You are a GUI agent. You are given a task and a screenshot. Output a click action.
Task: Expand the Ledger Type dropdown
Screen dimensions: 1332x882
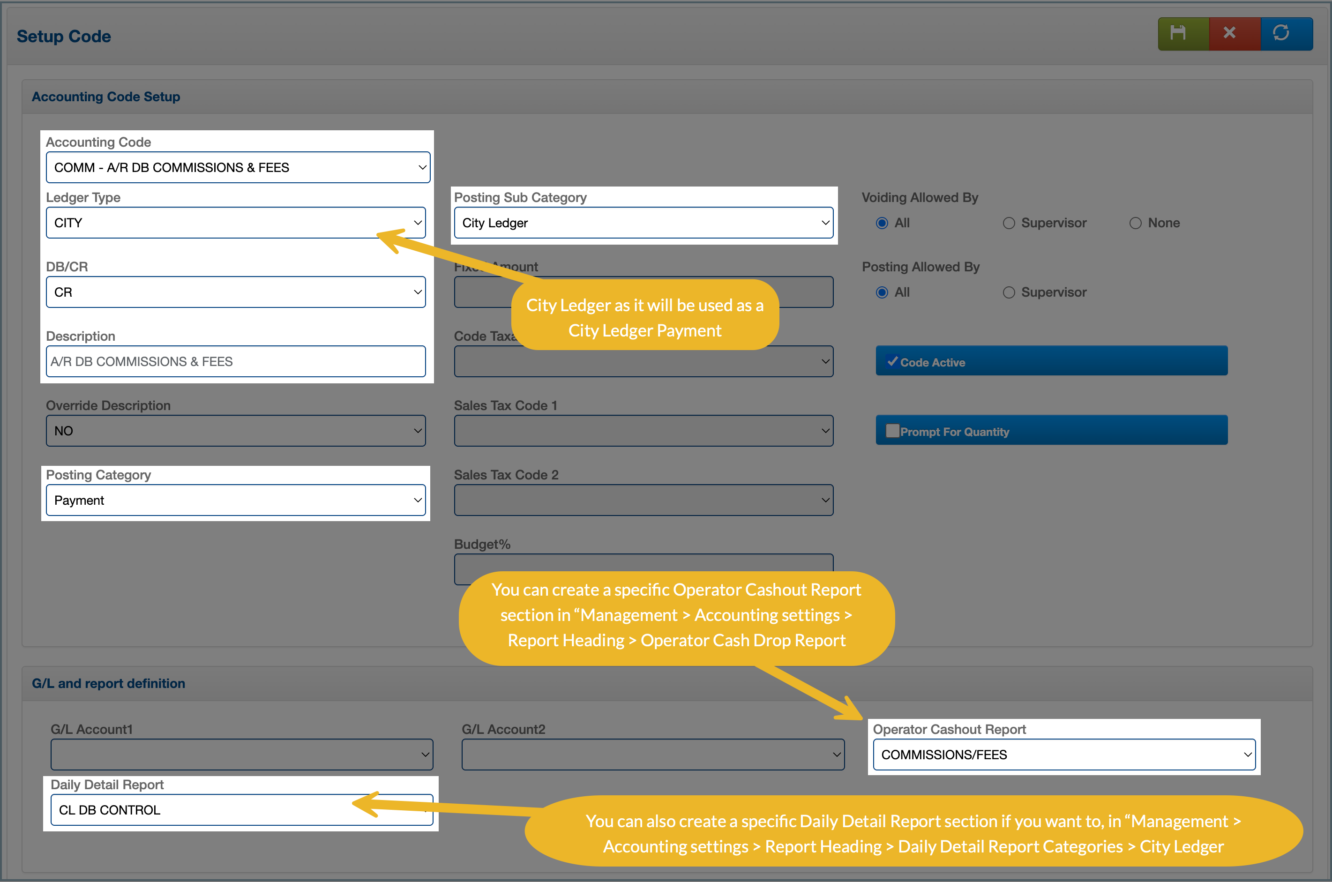[x=236, y=223]
